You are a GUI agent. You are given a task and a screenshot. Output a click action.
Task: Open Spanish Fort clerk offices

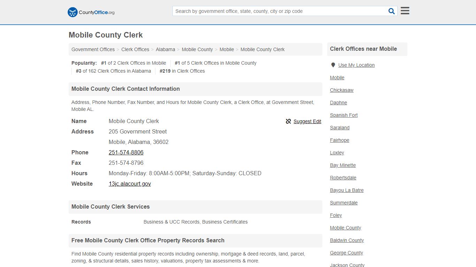[344, 115]
